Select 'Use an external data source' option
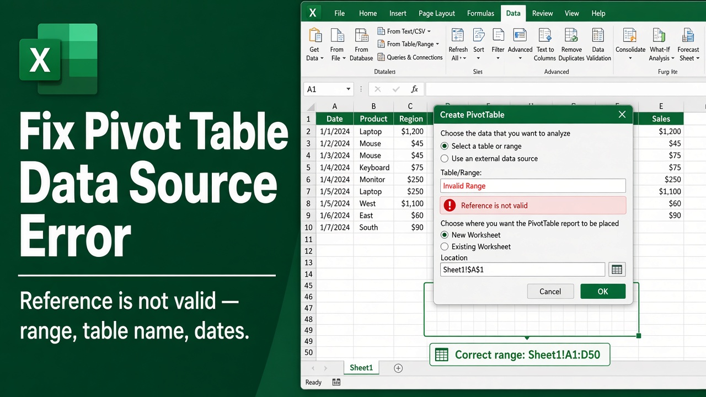This screenshot has width=706, height=397. [445, 159]
